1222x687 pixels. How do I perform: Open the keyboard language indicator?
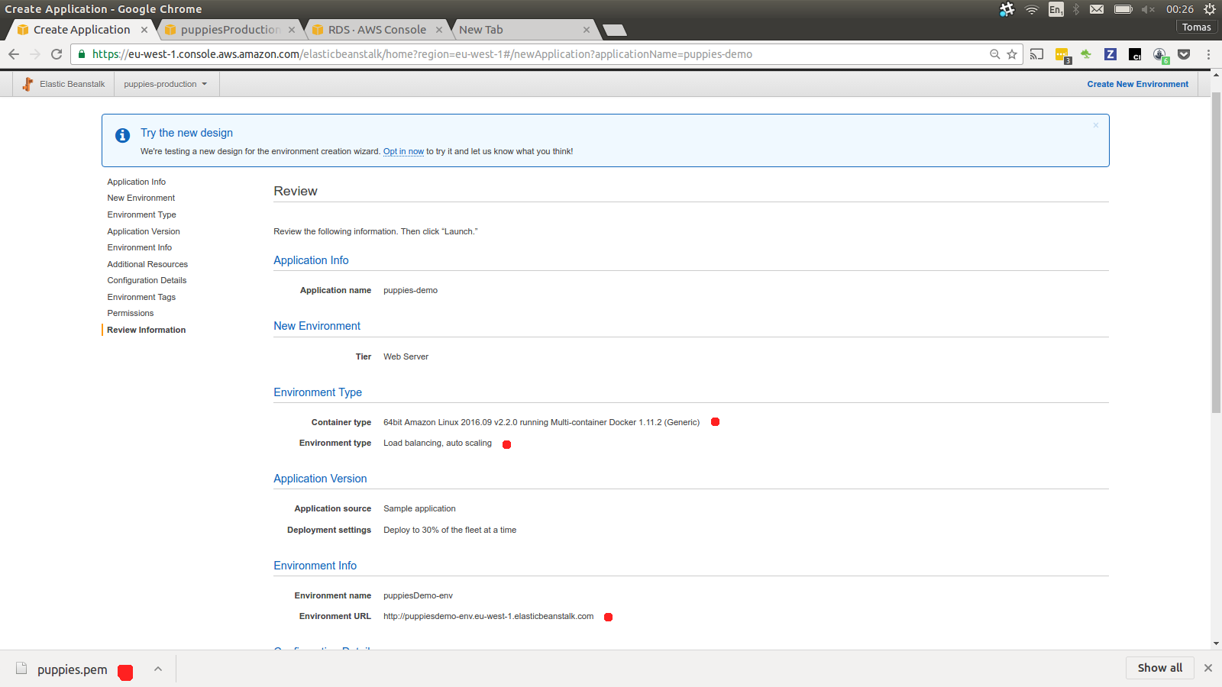[1056, 9]
